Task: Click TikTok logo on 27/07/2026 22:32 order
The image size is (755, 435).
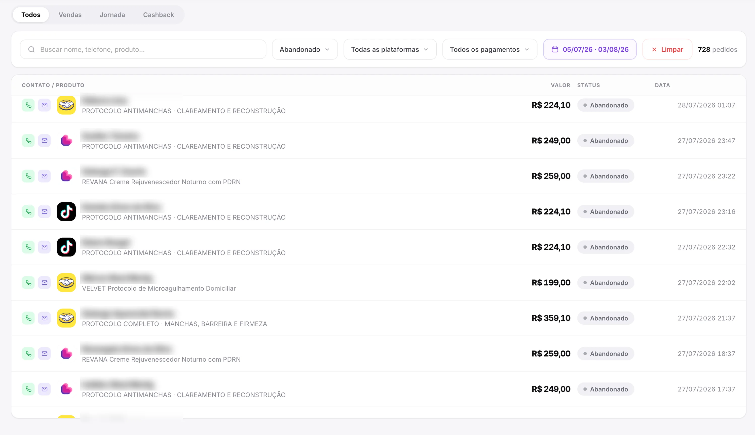Action: pos(66,247)
